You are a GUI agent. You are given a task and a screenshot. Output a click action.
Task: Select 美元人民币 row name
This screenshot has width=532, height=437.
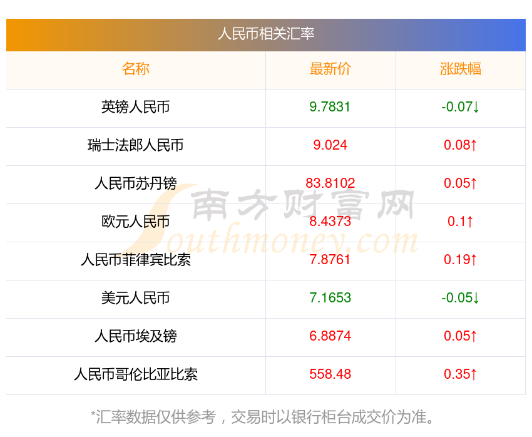(136, 298)
